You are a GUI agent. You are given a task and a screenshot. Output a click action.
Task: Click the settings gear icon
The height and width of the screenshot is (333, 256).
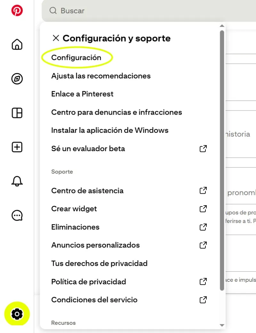[x=17, y=314]
